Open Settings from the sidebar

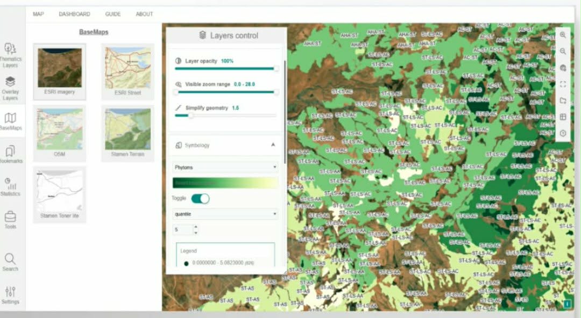click(x=10, y=295)
